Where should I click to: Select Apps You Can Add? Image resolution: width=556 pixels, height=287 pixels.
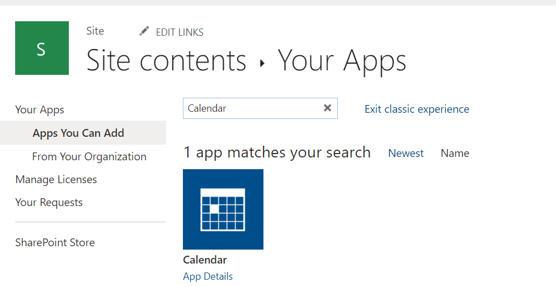[78, 133]
